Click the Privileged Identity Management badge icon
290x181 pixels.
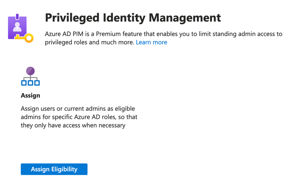18,28
